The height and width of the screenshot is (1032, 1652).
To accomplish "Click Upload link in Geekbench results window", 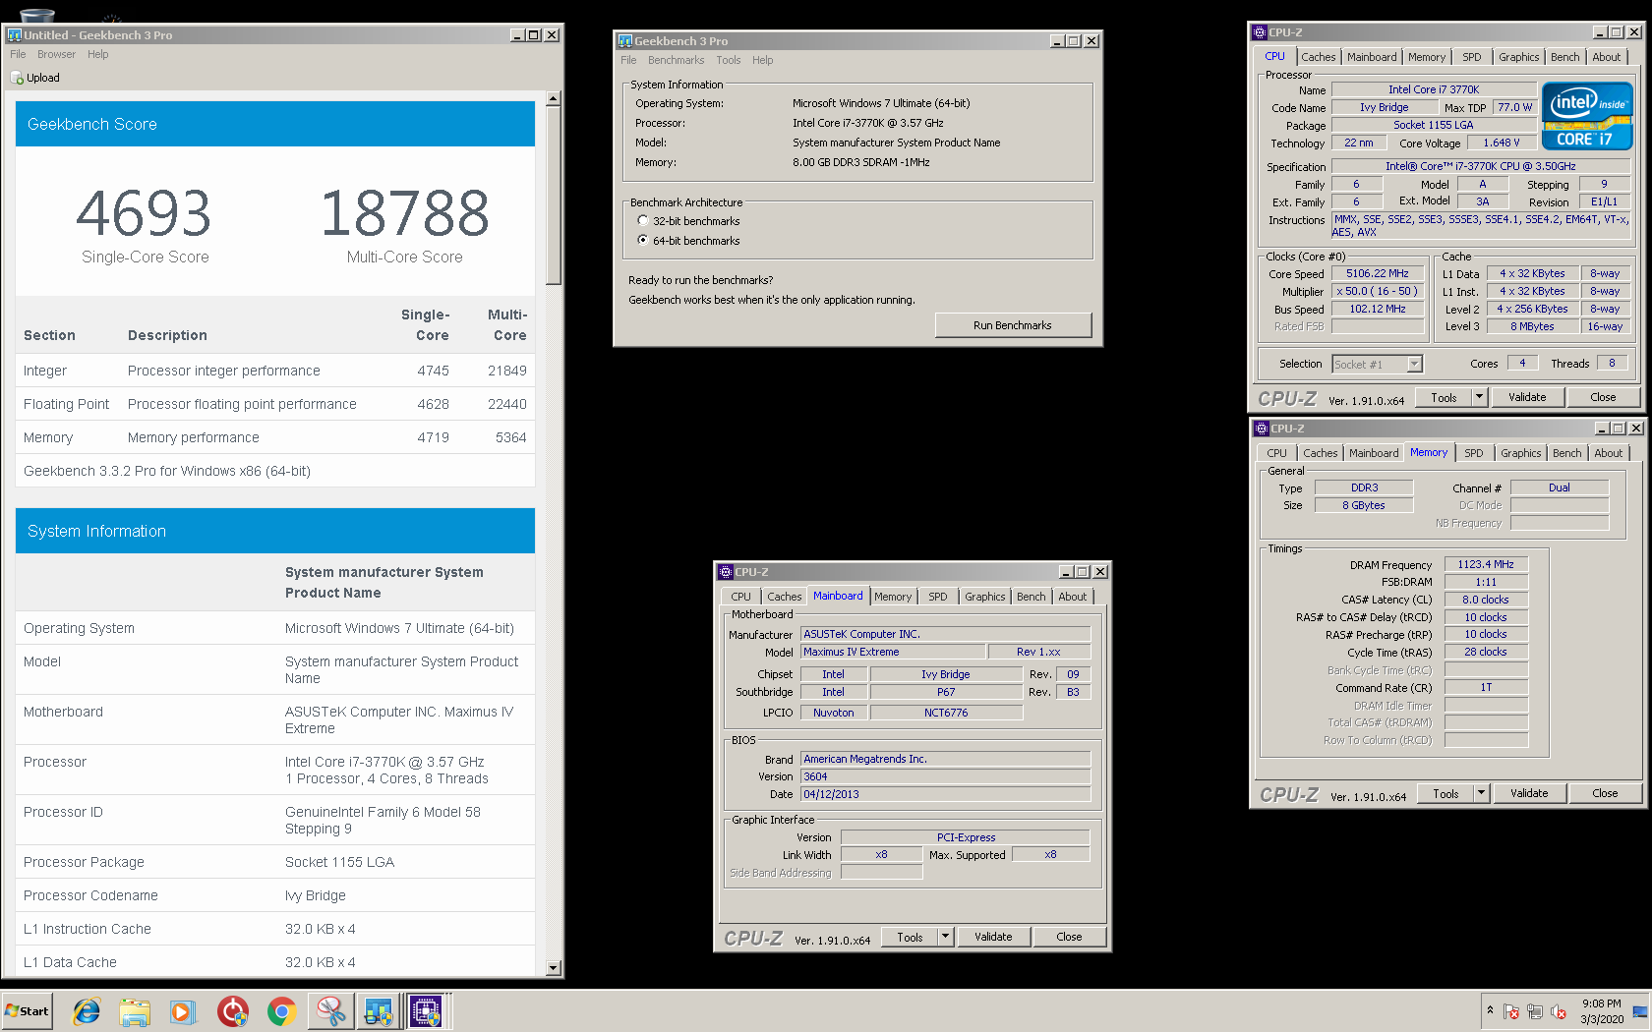I will [42, 78].
